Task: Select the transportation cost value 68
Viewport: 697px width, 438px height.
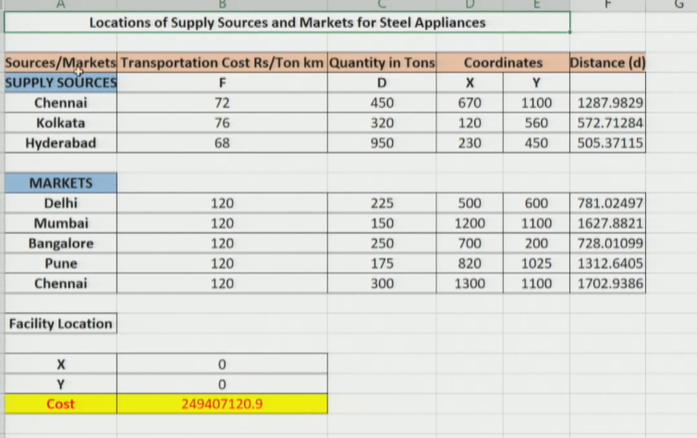Action: click(222, 143)
